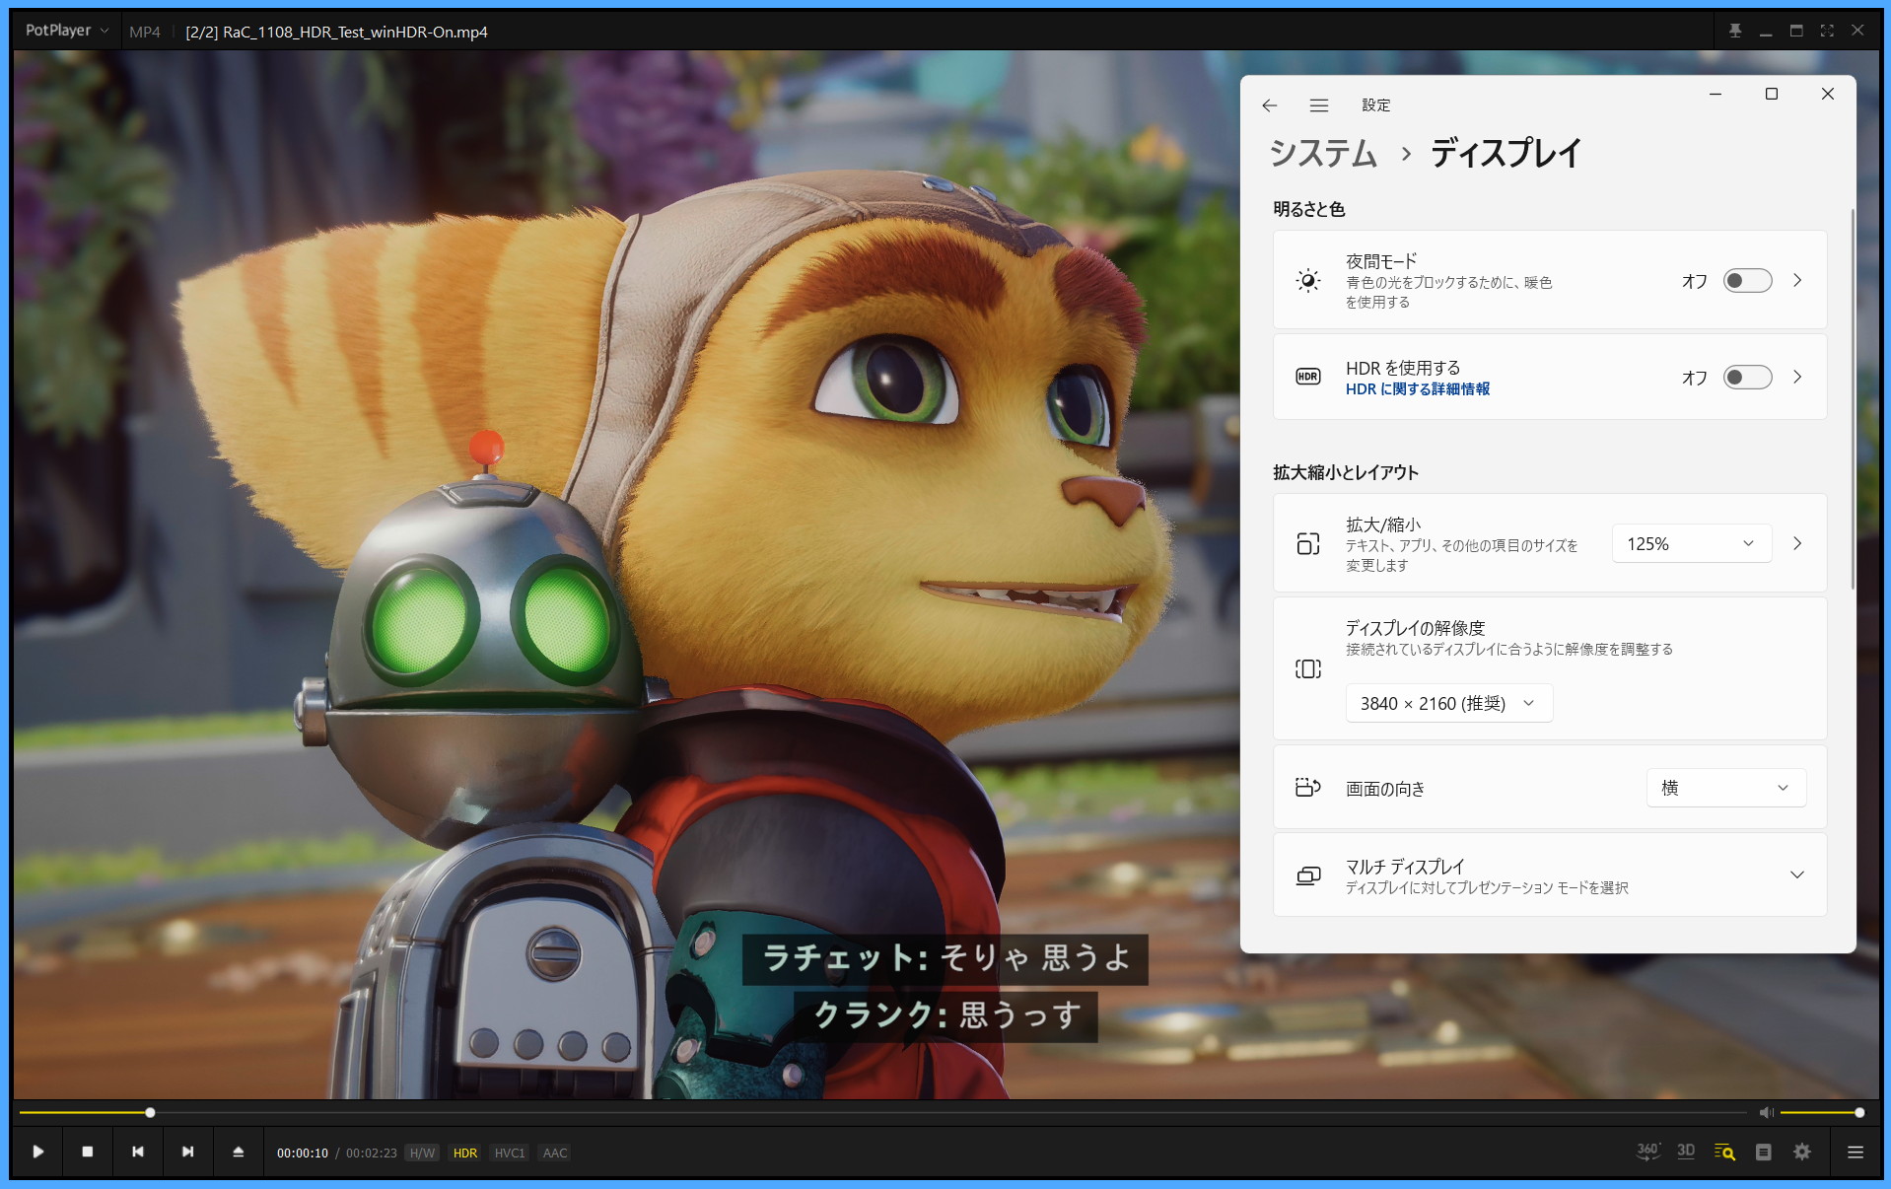Image resolution: width=1891 pixels, height=1189 pixels.
Task: Open Settings navigation hamburger menu
Action: pyautogui.click(x=1319, y=105)
